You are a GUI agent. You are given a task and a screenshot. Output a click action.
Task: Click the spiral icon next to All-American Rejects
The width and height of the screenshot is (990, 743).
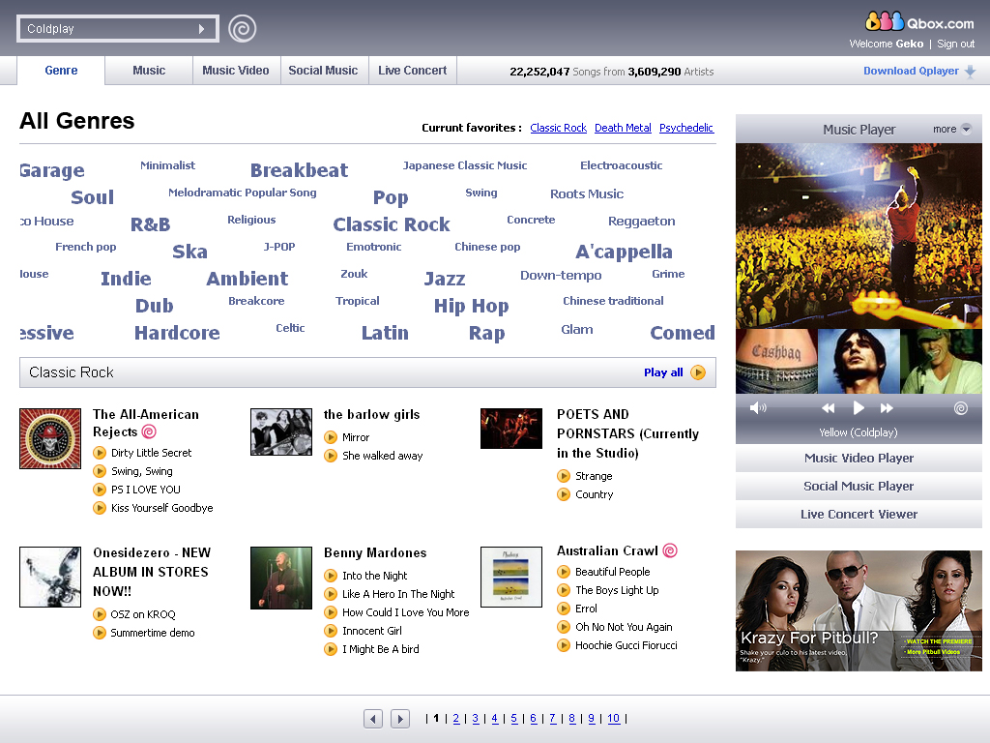(149, 431)
